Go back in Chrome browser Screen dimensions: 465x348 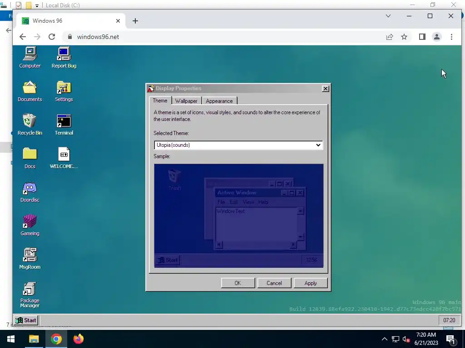(23, 37)
